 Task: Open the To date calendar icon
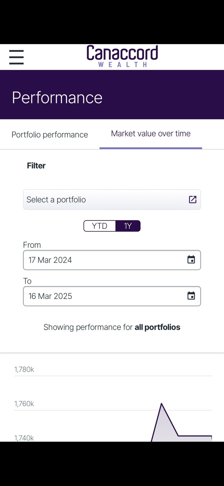point(191,296)
